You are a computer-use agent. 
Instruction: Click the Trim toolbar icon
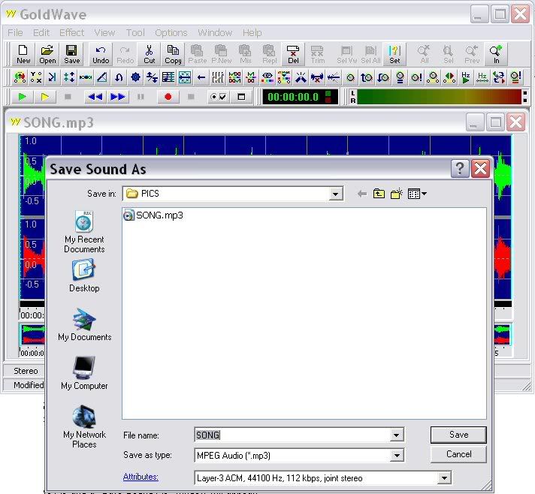tap(317, 54)
